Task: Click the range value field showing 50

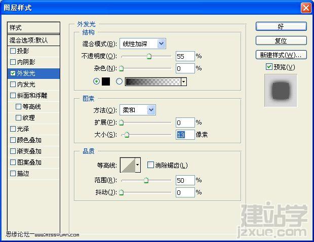Action: click(185, 180)
